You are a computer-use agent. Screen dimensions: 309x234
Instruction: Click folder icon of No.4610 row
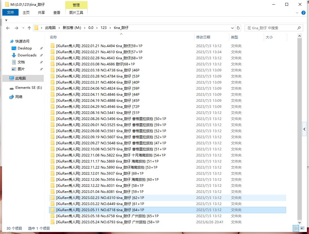pos(52,52)
